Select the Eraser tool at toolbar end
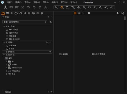The width and height of the screenshot is (127, 94). [112, 7]
